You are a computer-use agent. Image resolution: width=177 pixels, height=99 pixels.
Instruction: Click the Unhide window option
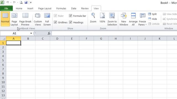(154, 24)
